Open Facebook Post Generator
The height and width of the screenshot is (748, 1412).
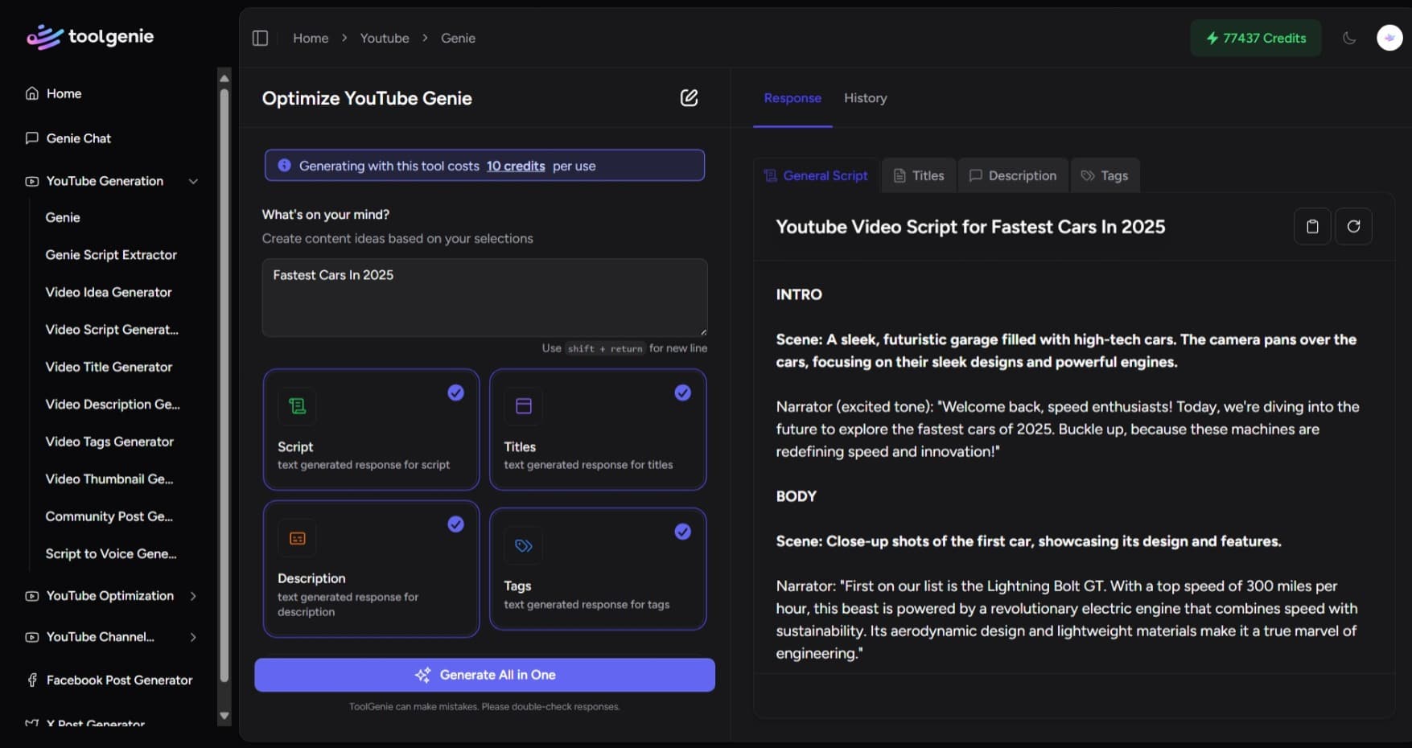tap(119, 680)
